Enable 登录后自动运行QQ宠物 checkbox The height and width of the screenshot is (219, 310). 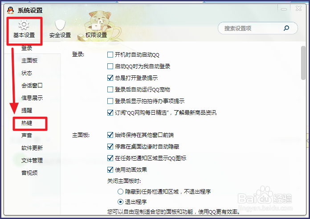110,90
